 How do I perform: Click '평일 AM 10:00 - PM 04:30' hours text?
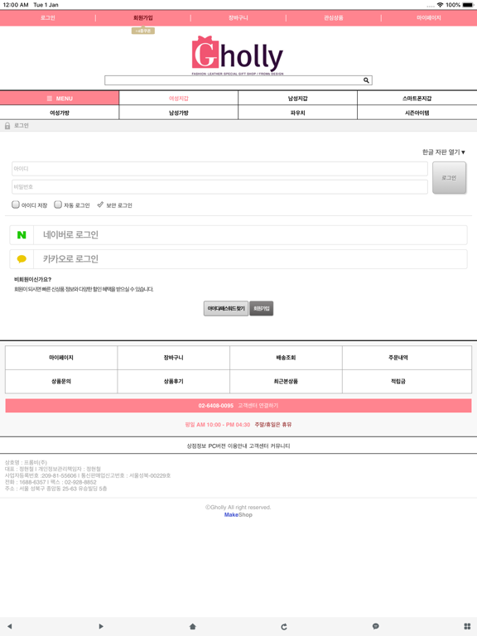pos(218,425)
